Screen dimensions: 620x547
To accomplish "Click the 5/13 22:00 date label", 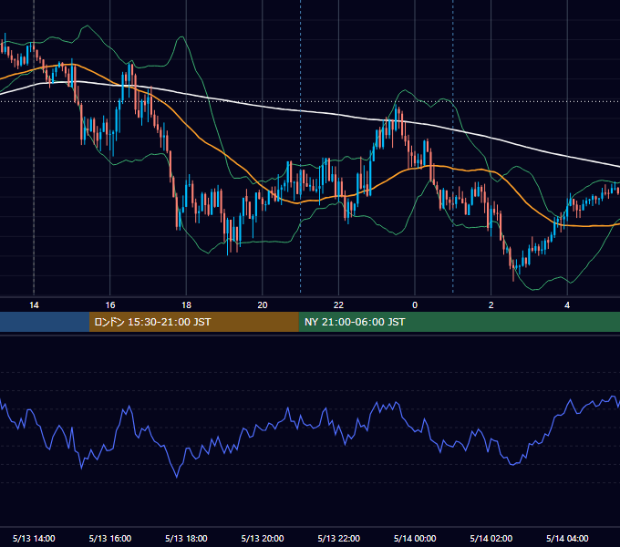I will pos(339,538).
